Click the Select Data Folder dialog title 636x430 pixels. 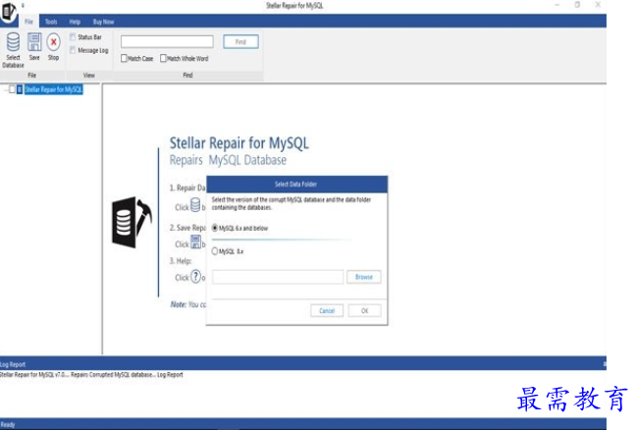(x=295, y=185)
